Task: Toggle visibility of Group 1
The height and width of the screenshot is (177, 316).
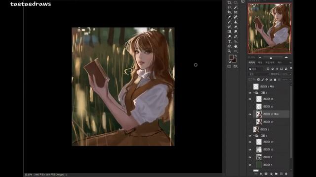Action: pyautogui.click(x=250, y=136)
